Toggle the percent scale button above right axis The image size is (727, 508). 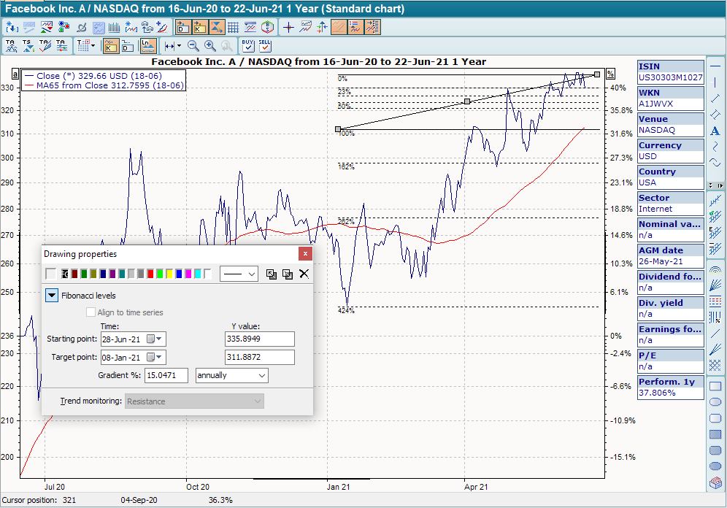(611, 74)
